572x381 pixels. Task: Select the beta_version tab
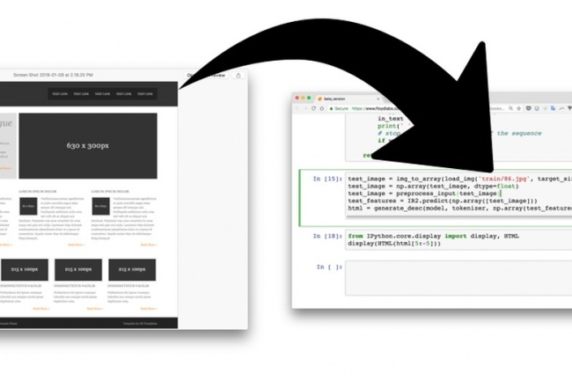(349, 99)
